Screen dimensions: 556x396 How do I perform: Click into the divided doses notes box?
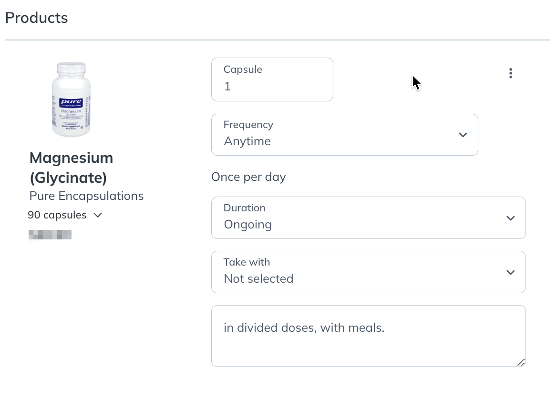point(369,336)
